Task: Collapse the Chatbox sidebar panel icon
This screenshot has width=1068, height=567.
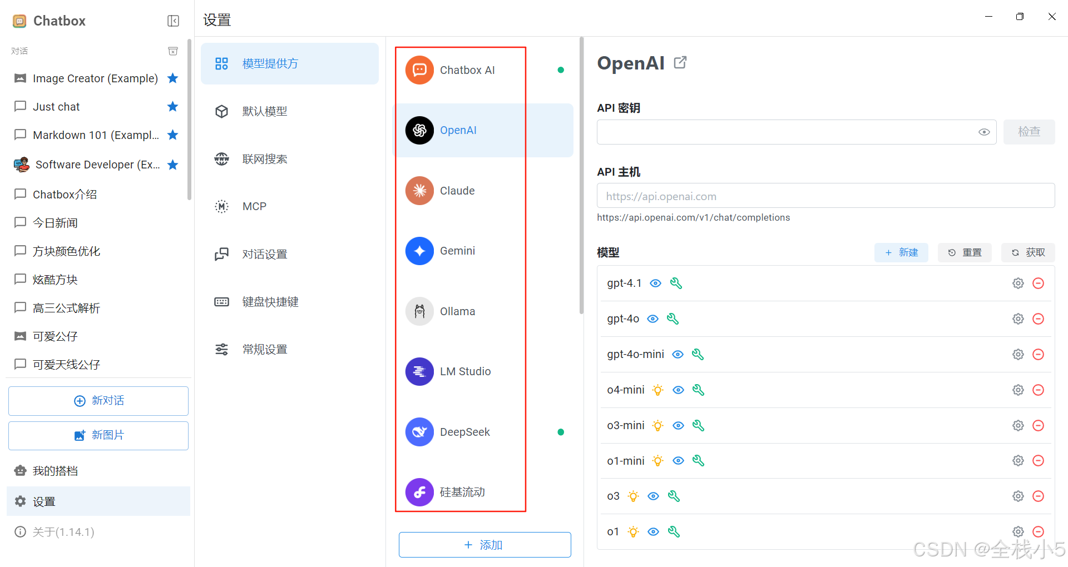Action: click(x=173, y=21)
